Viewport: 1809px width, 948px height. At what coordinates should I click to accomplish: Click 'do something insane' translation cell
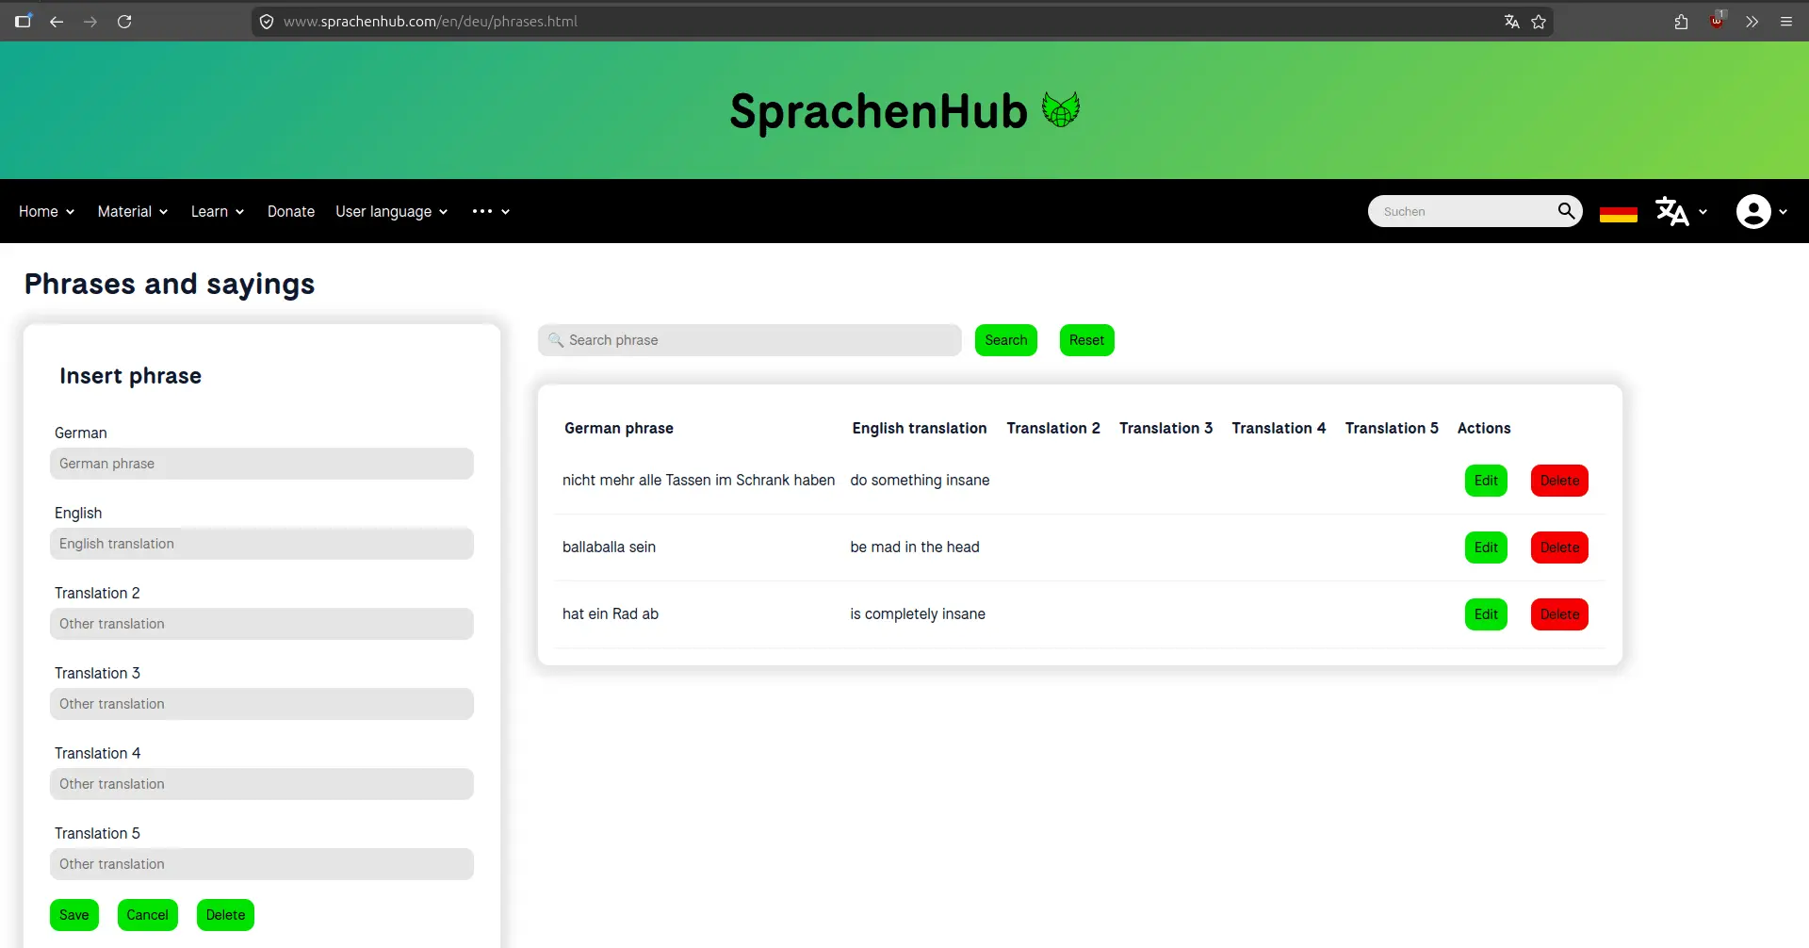(920, 481)
